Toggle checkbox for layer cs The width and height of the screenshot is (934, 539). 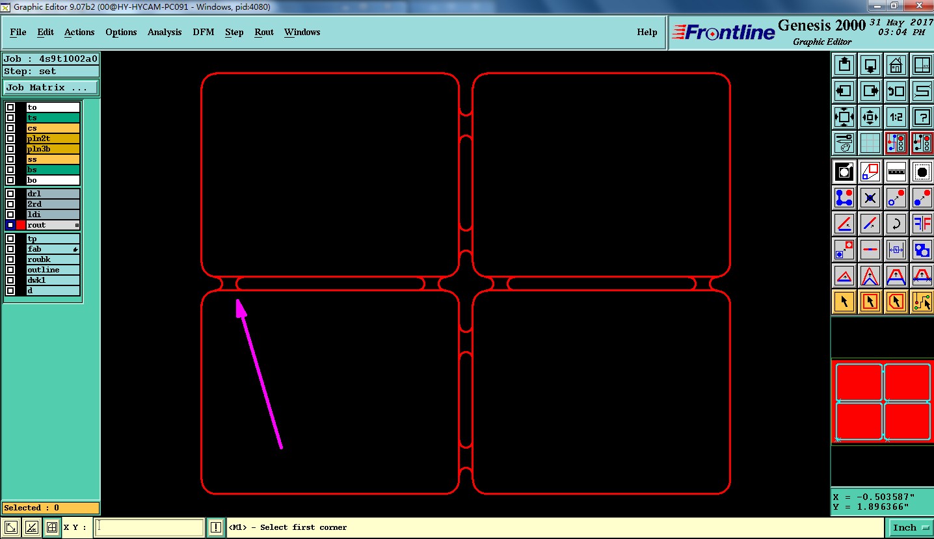[x=10, y=128]
